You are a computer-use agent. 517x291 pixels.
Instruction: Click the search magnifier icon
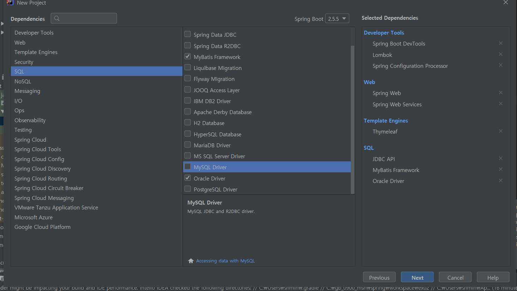[x=57, y=18]
